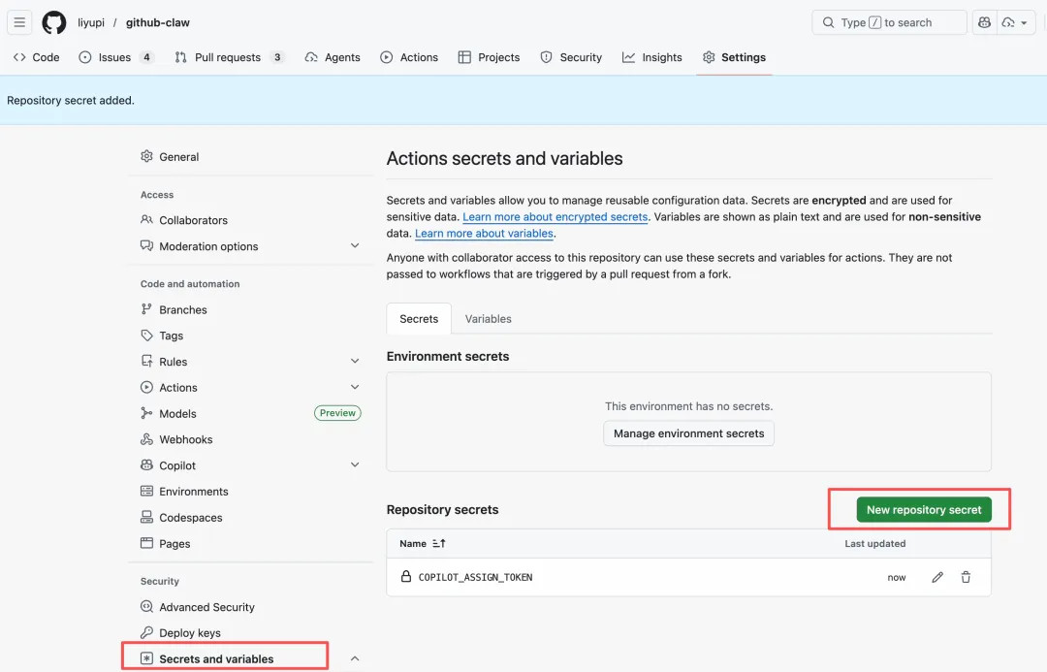Click New repository secret button
1047x672 pixels.
[x=924, y=510]
